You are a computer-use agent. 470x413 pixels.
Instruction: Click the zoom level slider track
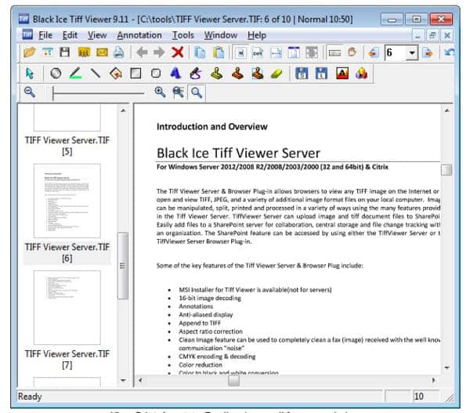[98, 92]
